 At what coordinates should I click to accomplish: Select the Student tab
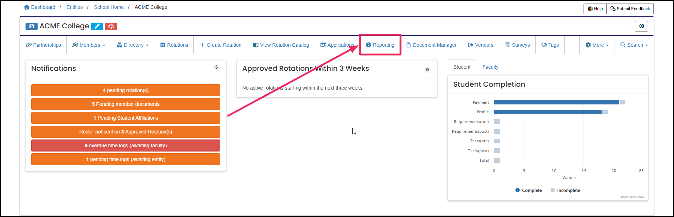click(462, 67)
